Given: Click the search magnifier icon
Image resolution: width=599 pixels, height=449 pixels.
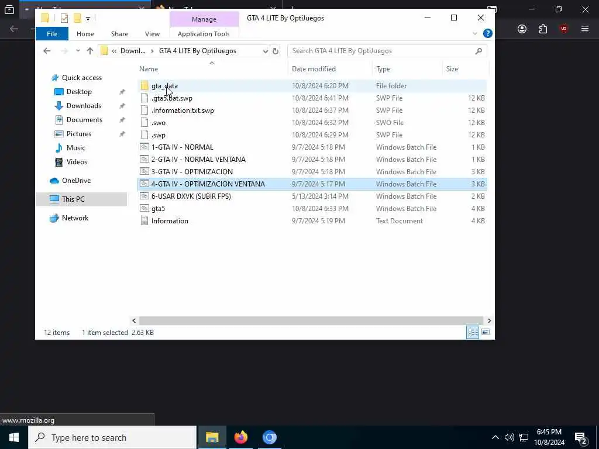Looking at the screenshot, I should pos(478,51).
